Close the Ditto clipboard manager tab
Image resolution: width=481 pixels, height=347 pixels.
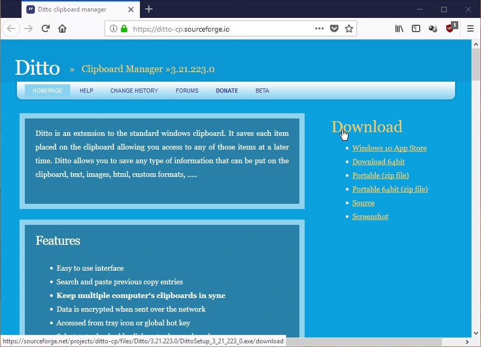point(131,9)
